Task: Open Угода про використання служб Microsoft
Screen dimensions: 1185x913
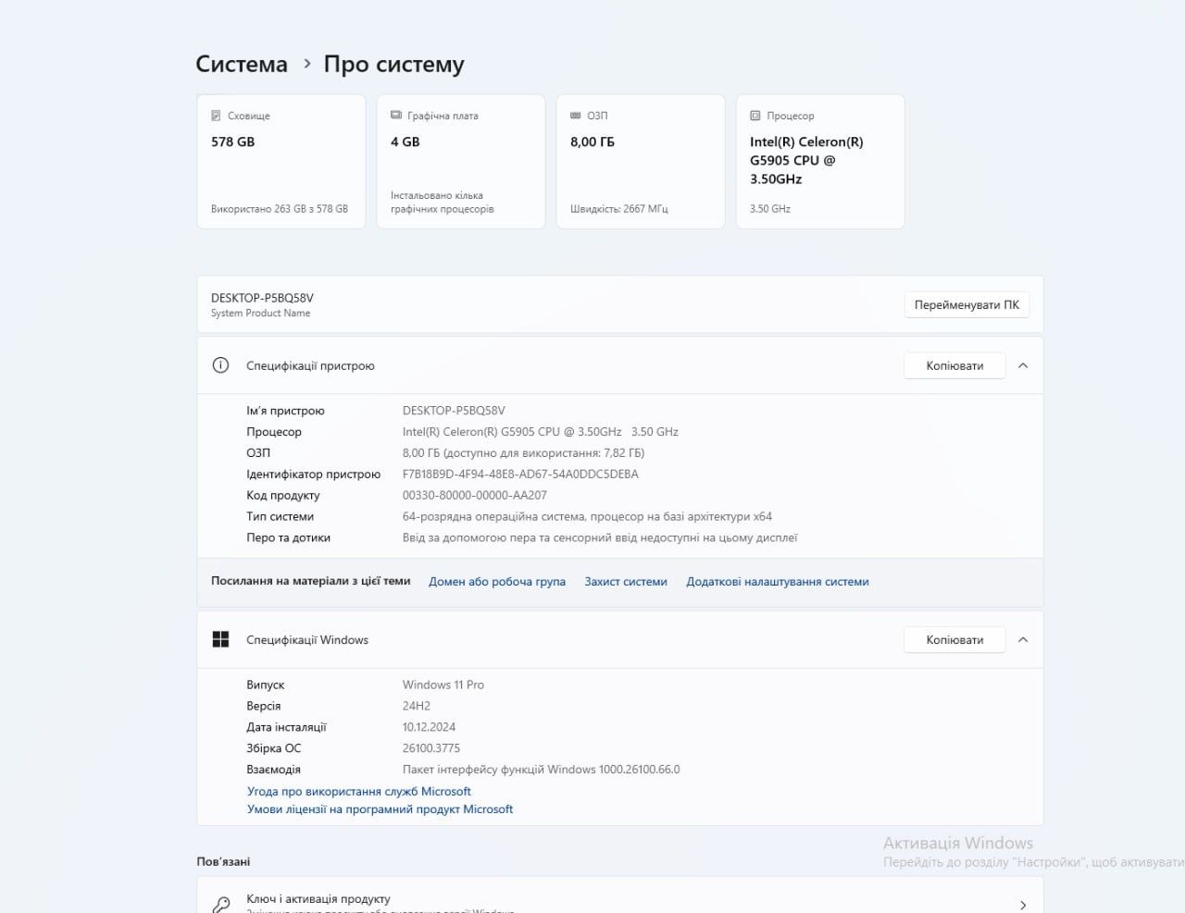Action: 359,791
